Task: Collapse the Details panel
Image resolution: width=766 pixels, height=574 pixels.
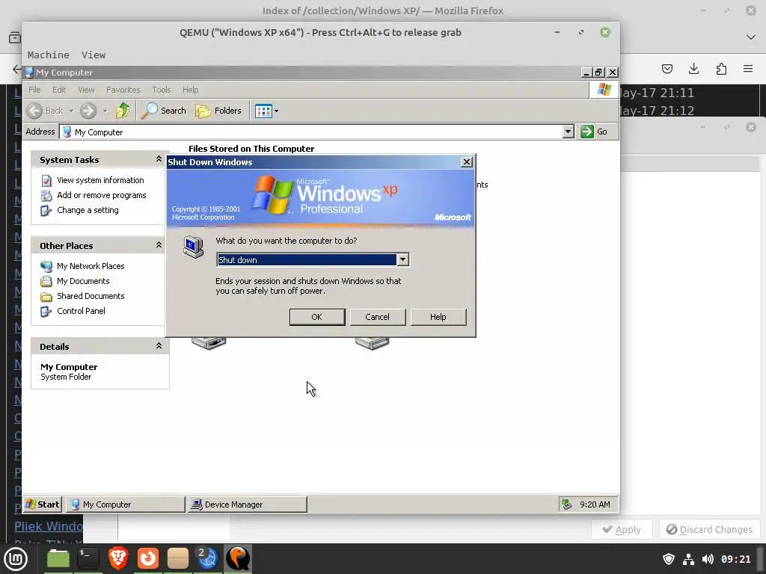Action: coord(159,345)
